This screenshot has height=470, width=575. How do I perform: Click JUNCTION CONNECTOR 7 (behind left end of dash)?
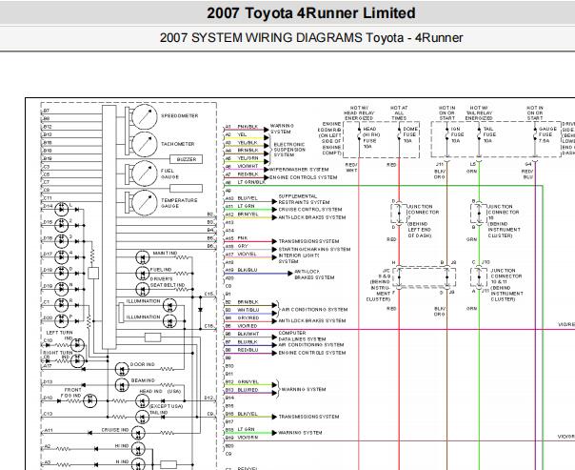(424, 221)
